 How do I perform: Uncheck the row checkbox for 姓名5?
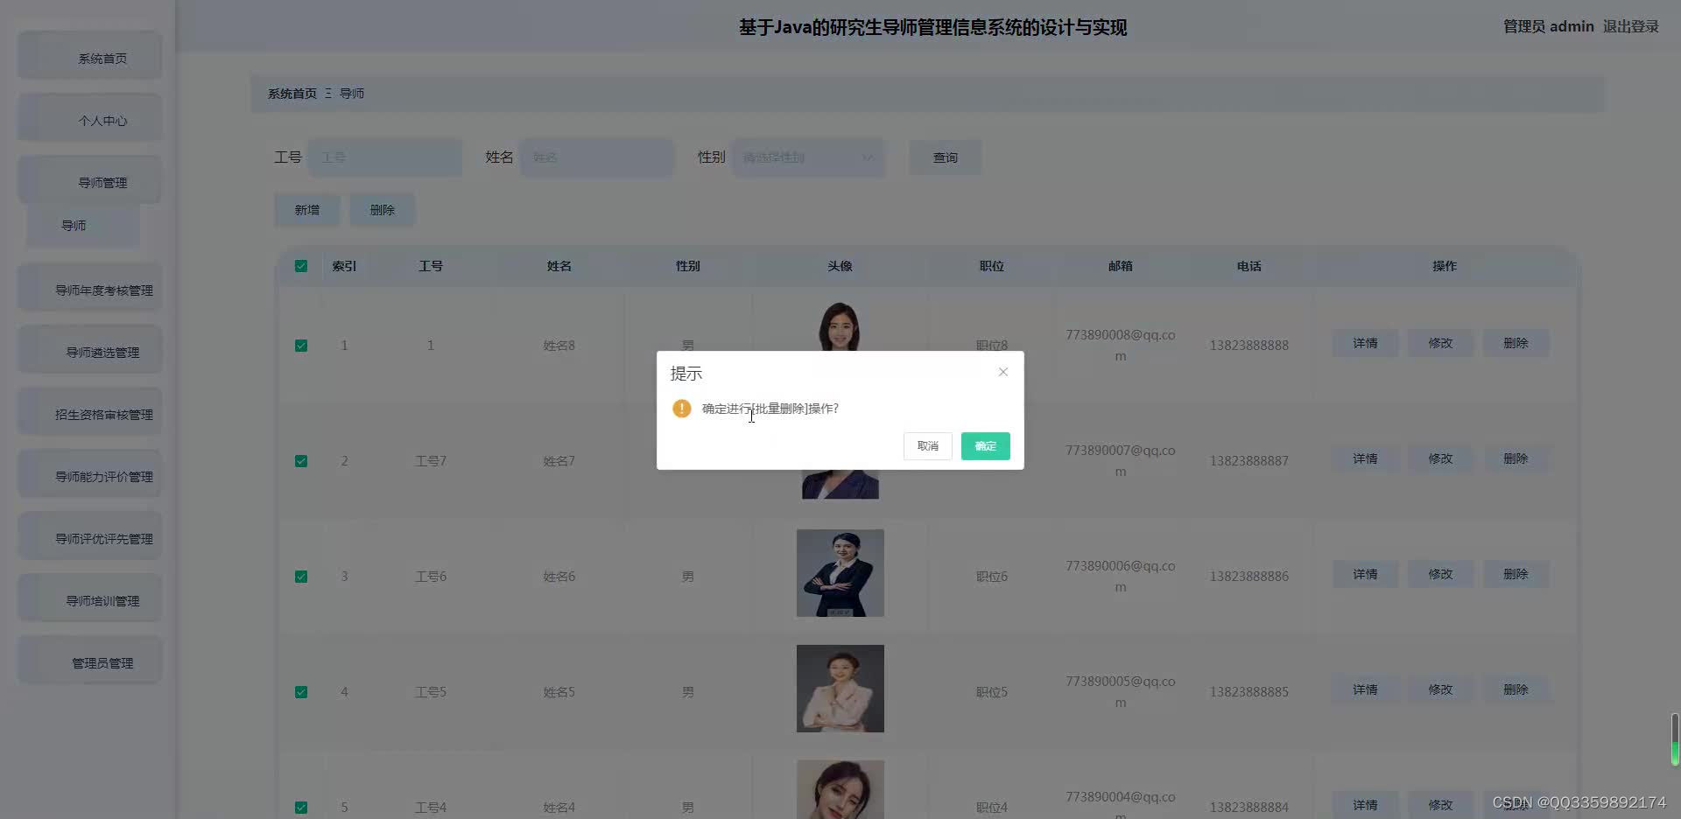pos(301,692)
